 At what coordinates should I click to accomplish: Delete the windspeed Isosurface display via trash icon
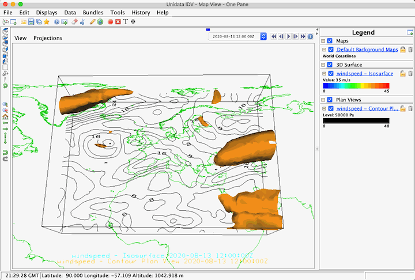(410, 74)
